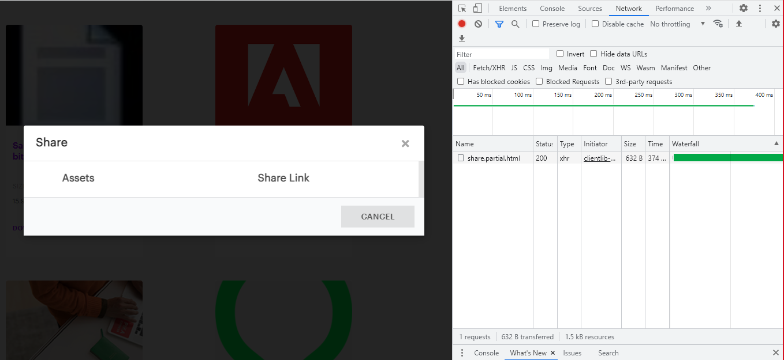
Task: Toggle the network filter funnel icon
Action: click(x=499, y=24)
